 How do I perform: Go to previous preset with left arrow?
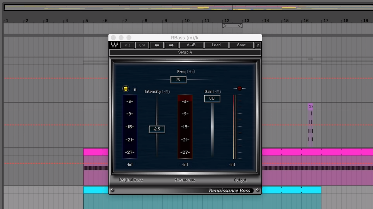click(x=157, y=45)
